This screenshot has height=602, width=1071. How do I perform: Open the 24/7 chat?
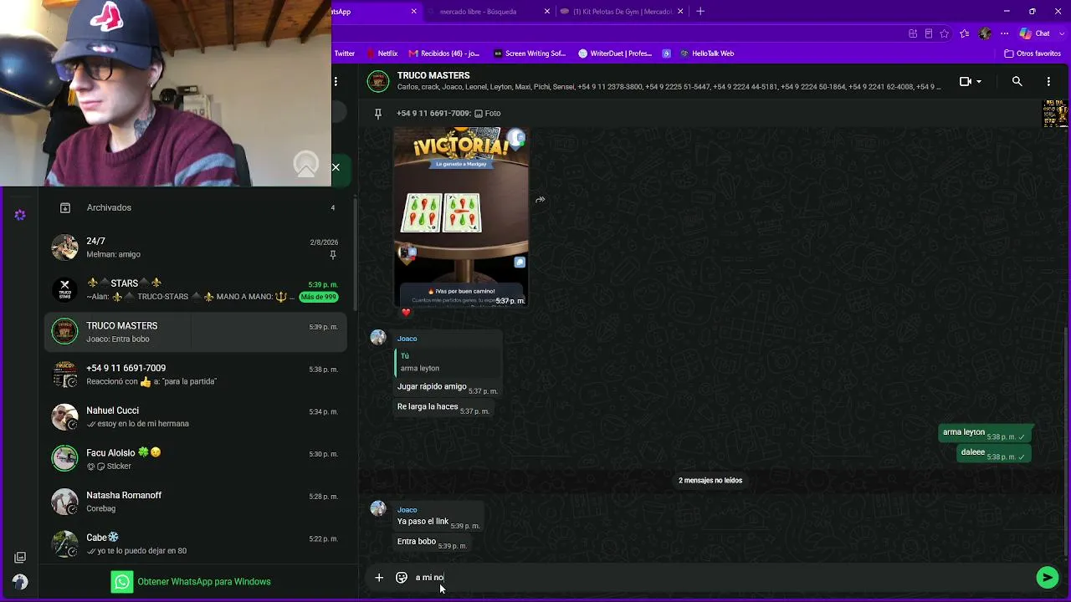pyautogui.click(x=197, y=247)
